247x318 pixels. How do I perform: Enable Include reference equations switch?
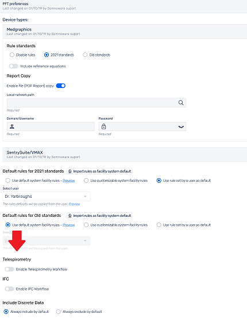tap(13, 66)
